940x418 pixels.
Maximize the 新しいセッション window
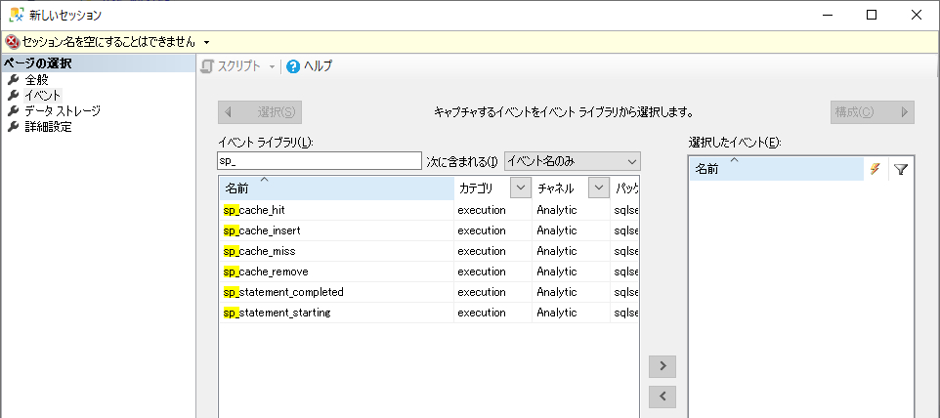point(872,15)
